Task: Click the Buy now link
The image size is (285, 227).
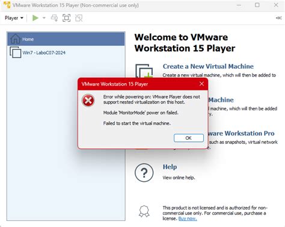Action: point(188,219)
